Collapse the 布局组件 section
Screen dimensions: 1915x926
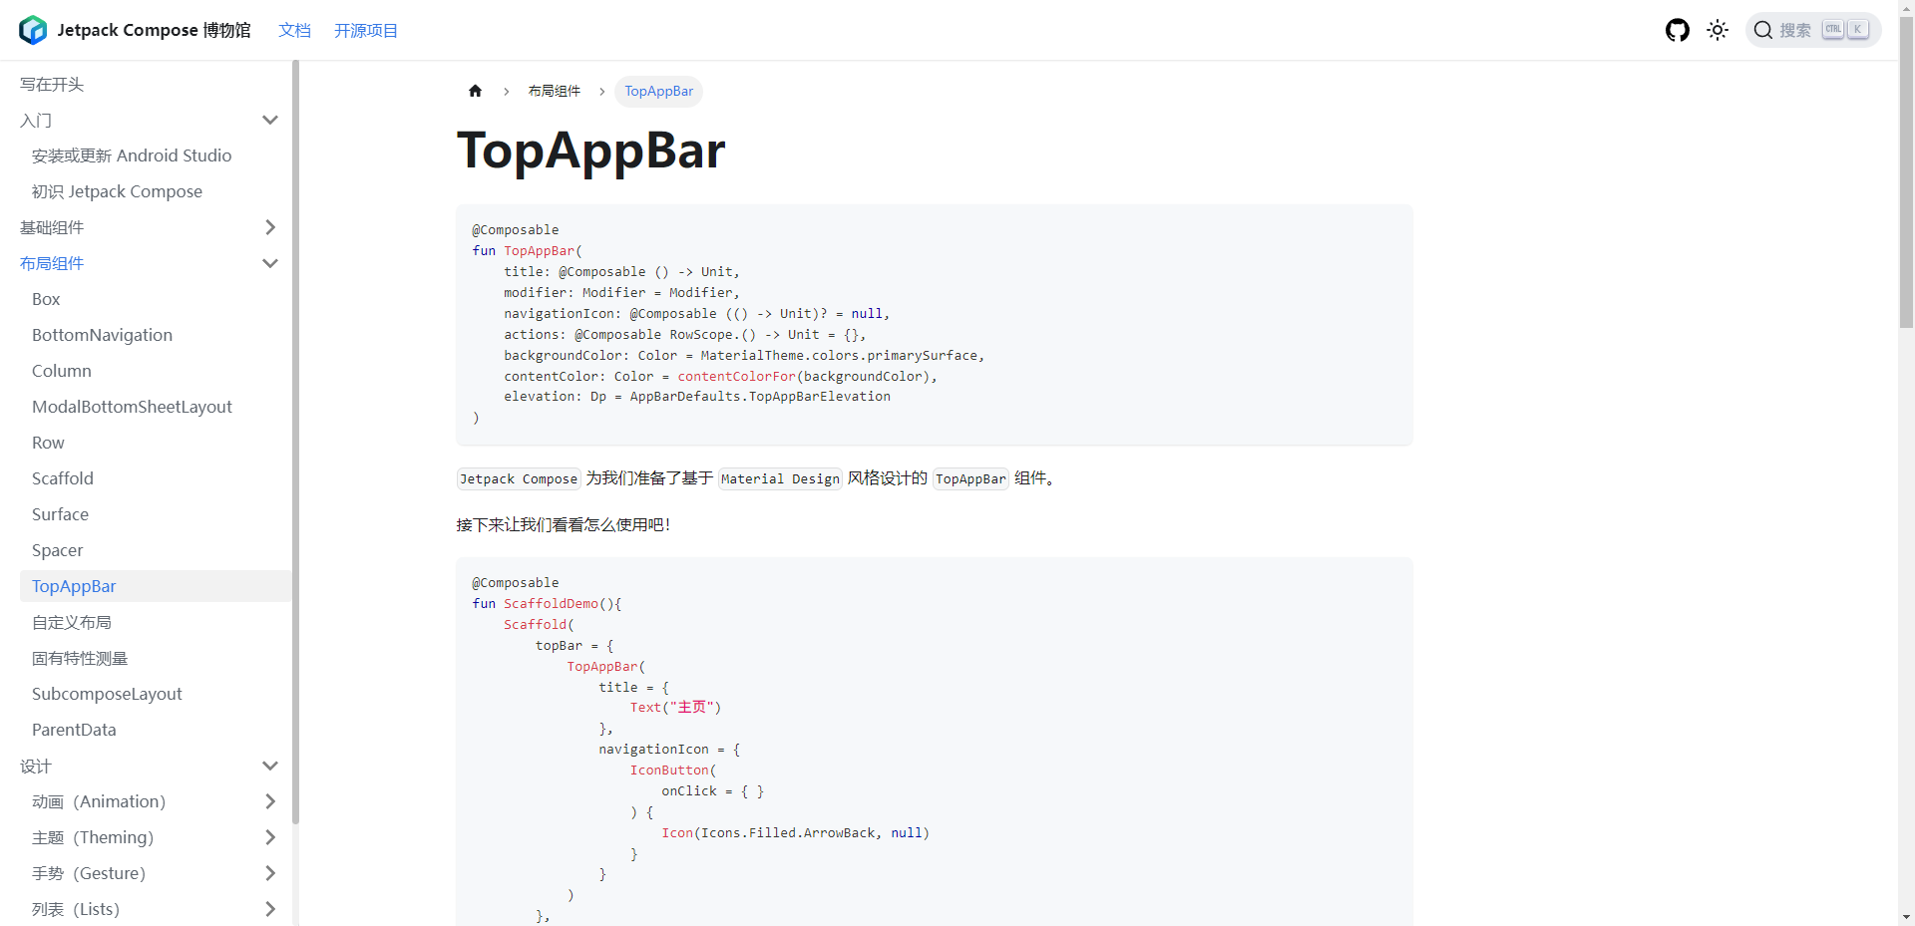[270, 263]
